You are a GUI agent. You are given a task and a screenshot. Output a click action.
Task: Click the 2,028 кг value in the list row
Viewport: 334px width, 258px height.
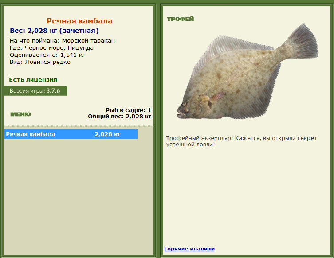[x=107, y=134]
